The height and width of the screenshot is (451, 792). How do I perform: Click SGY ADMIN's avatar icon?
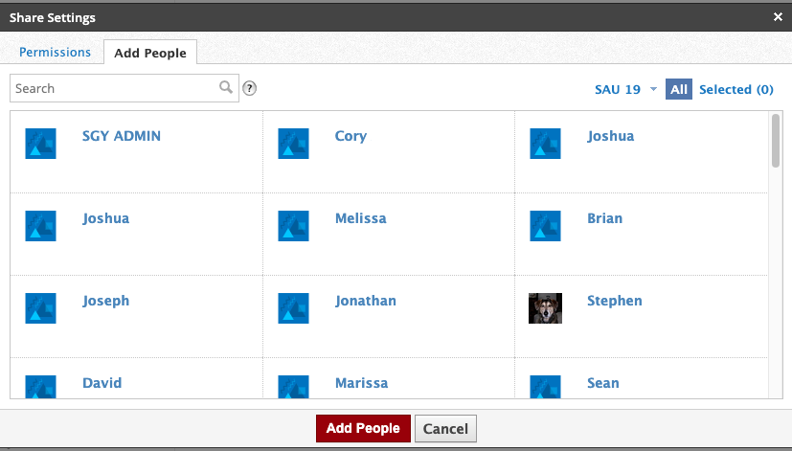tap(40, 144)
